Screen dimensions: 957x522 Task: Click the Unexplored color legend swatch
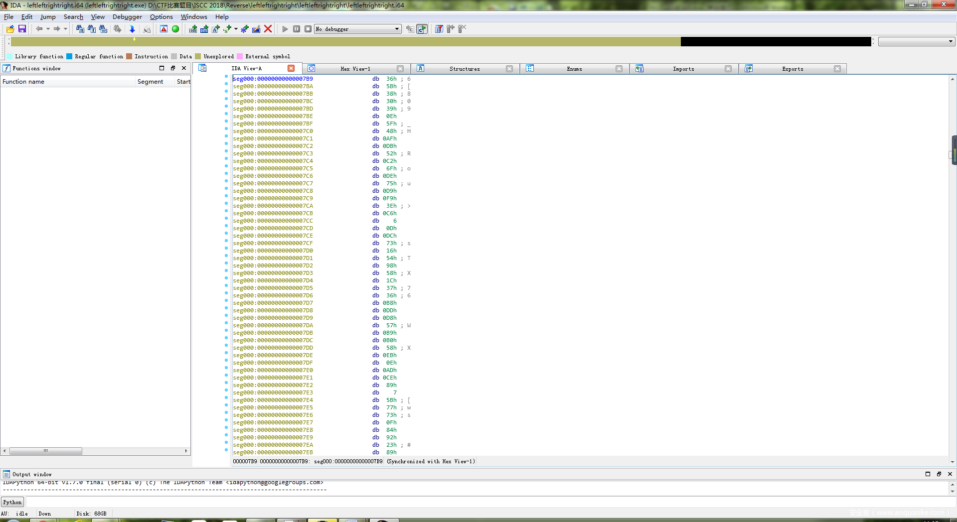pyautogui.click(x=198, y=56)
